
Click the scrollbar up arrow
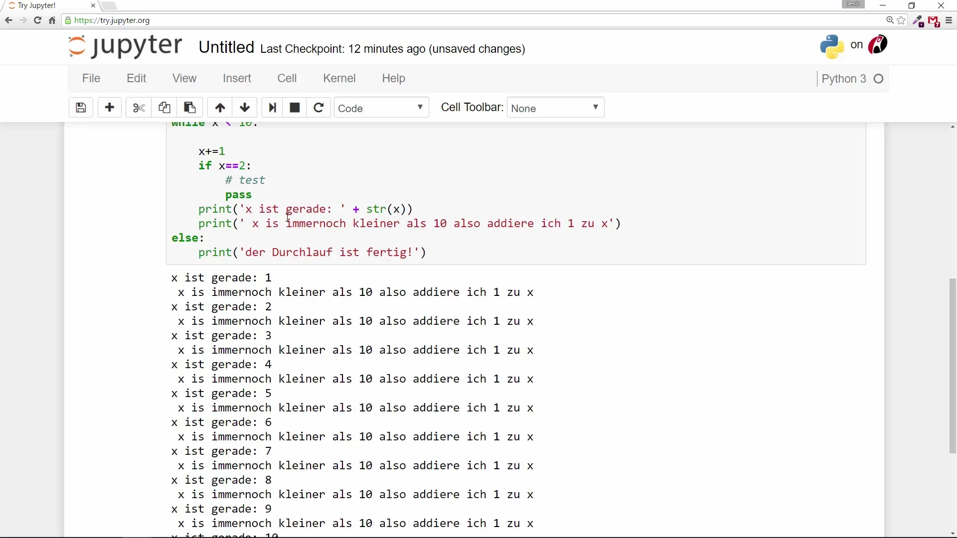point(953,127)
